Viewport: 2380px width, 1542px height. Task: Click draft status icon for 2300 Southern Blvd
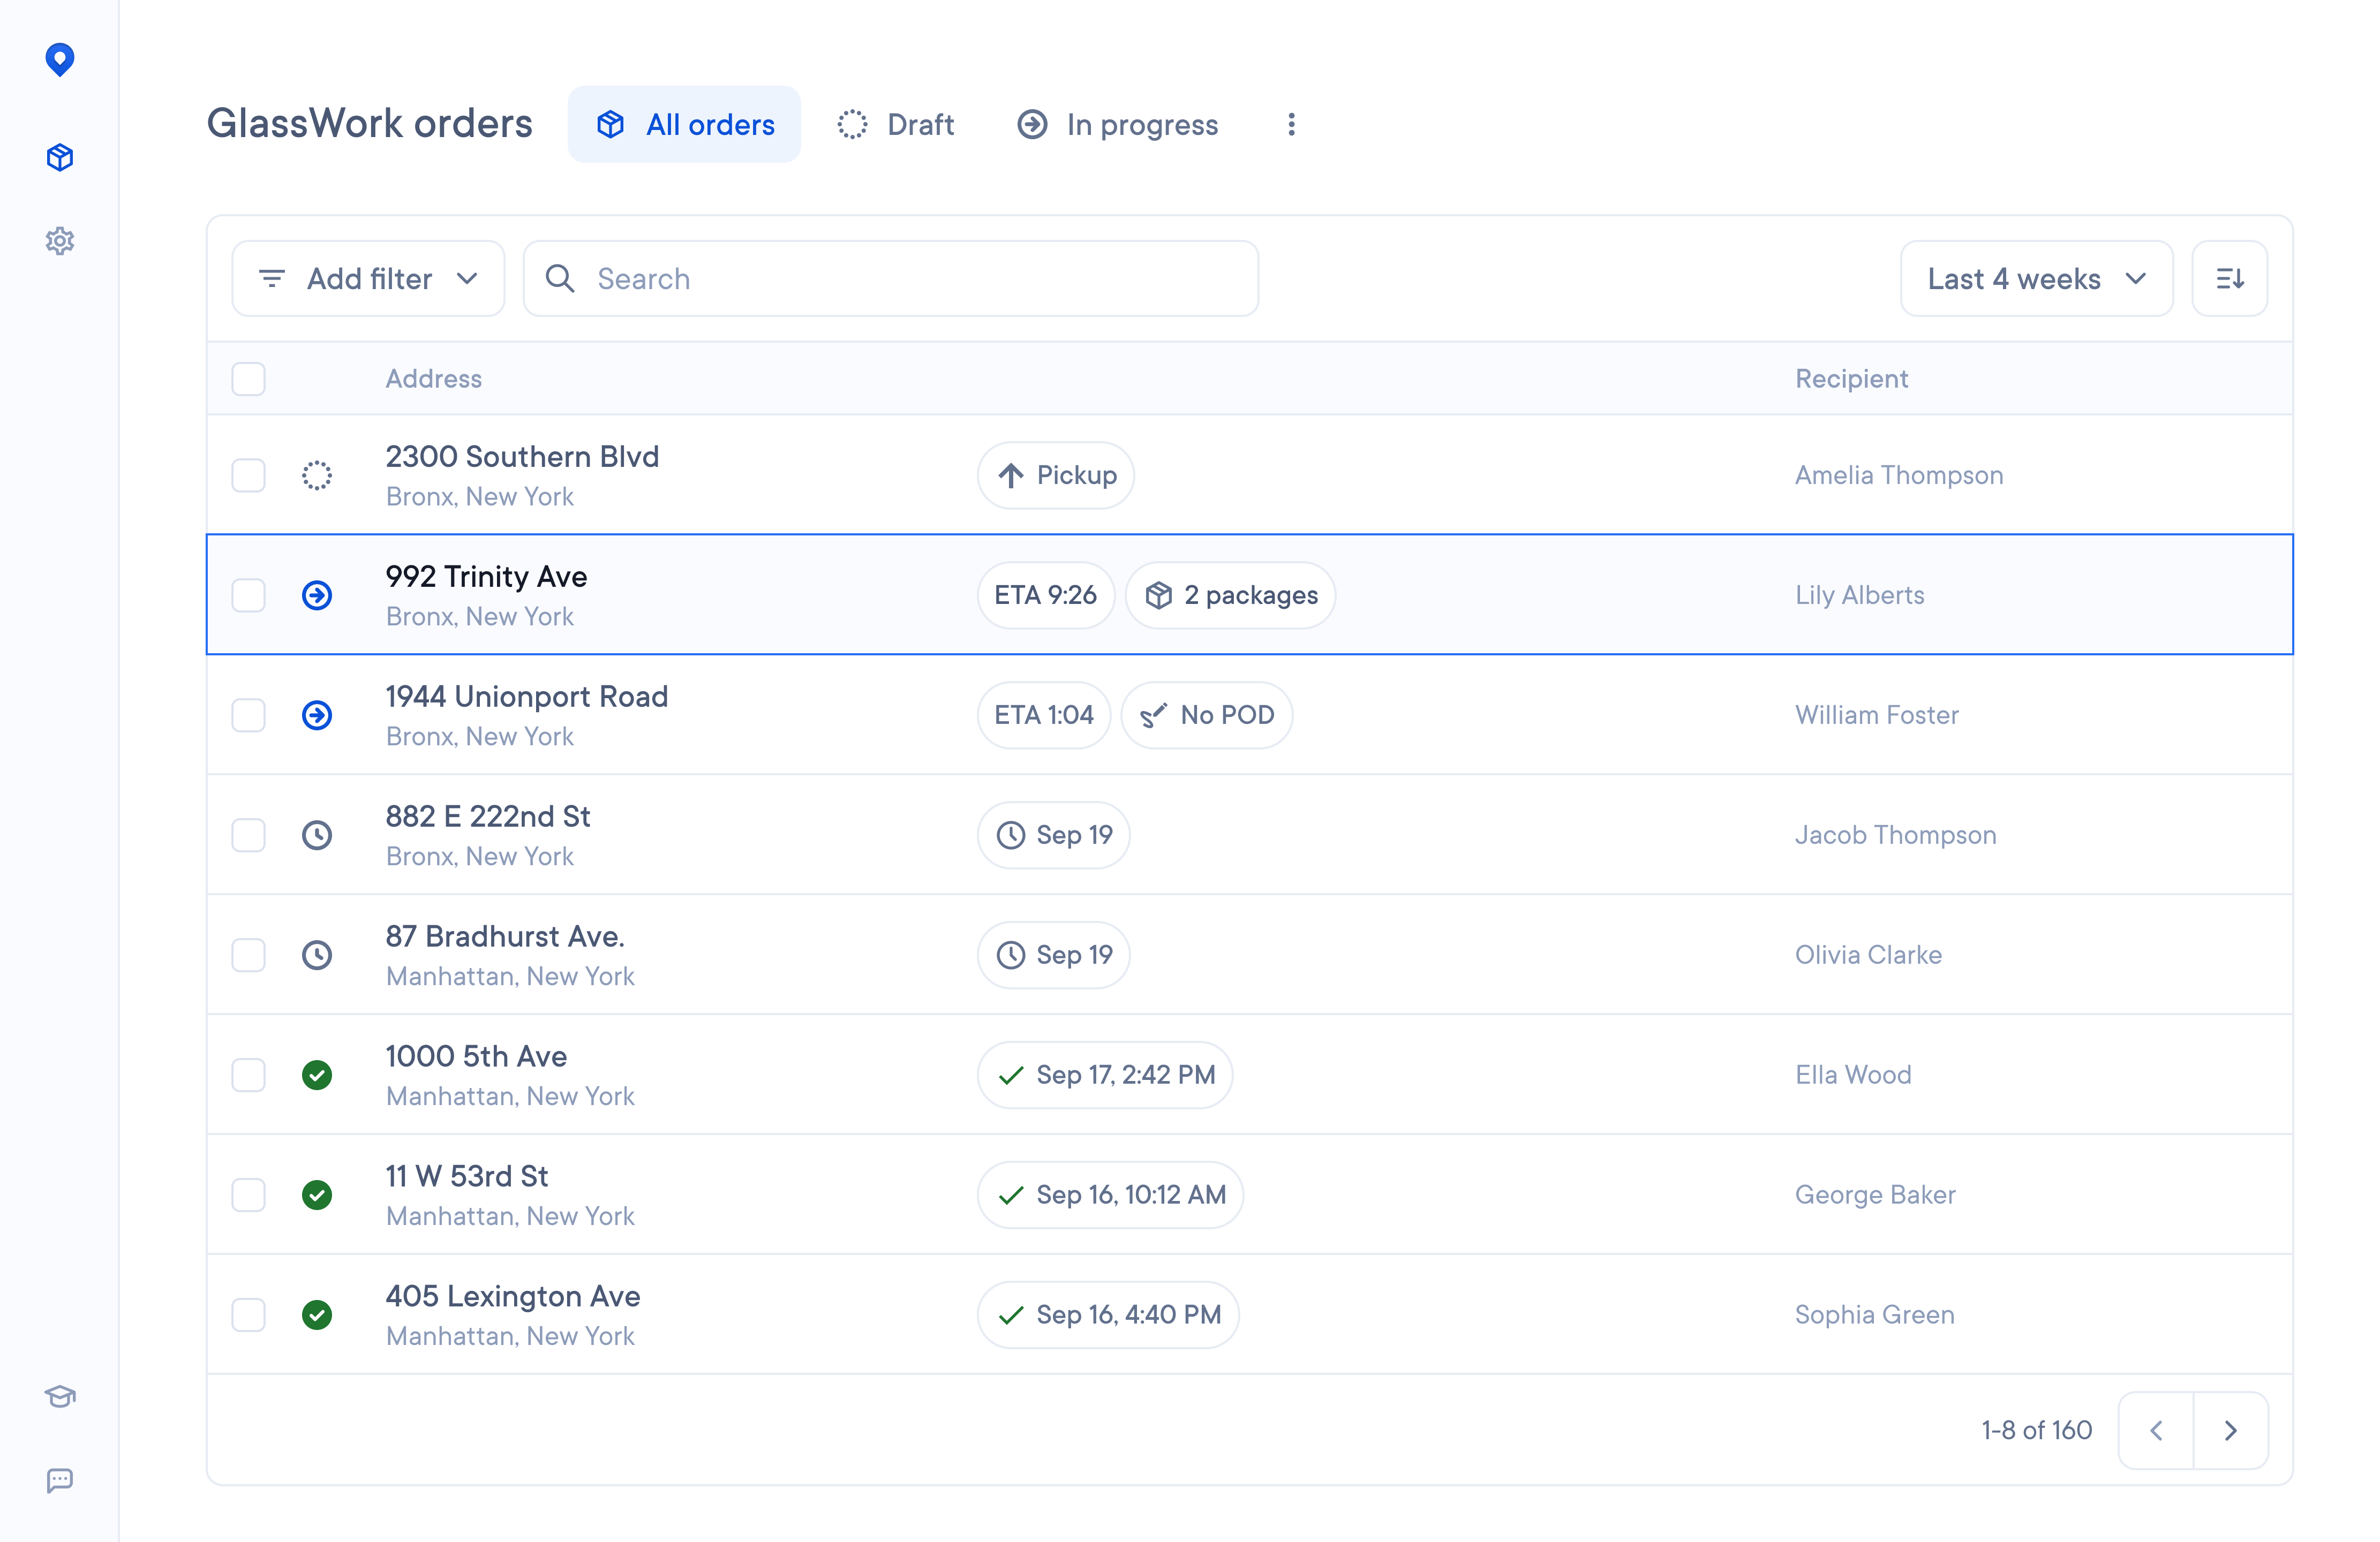317,475
